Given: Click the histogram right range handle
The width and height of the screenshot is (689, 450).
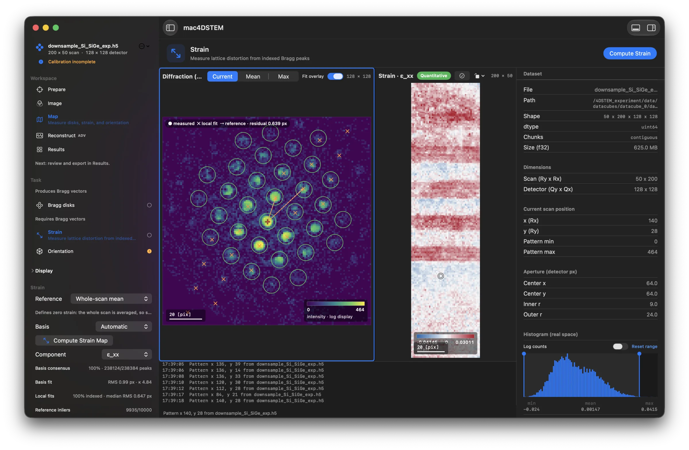Looking at the screenshot, I should pyautogui.click(x=639, y=354).
